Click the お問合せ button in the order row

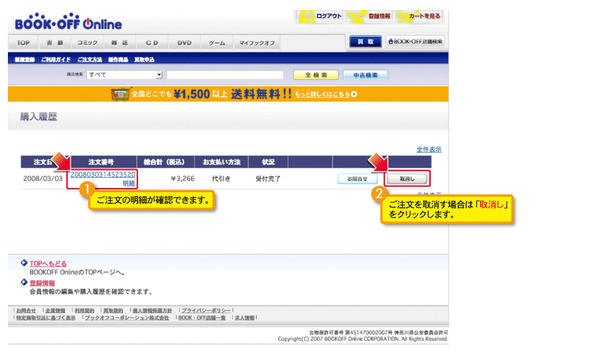[357, 179]
